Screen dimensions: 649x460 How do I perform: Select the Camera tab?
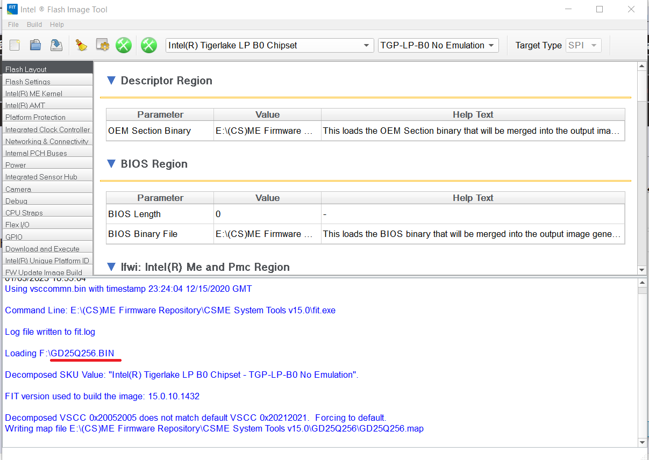tap(47, 188)
